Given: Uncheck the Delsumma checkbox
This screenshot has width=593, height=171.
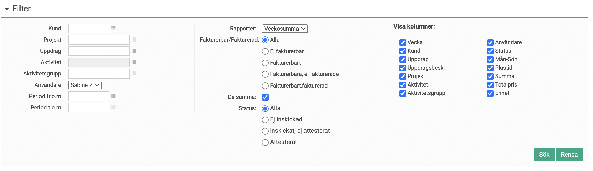Looking at the screenshot, I should click(x=265, y=97).
